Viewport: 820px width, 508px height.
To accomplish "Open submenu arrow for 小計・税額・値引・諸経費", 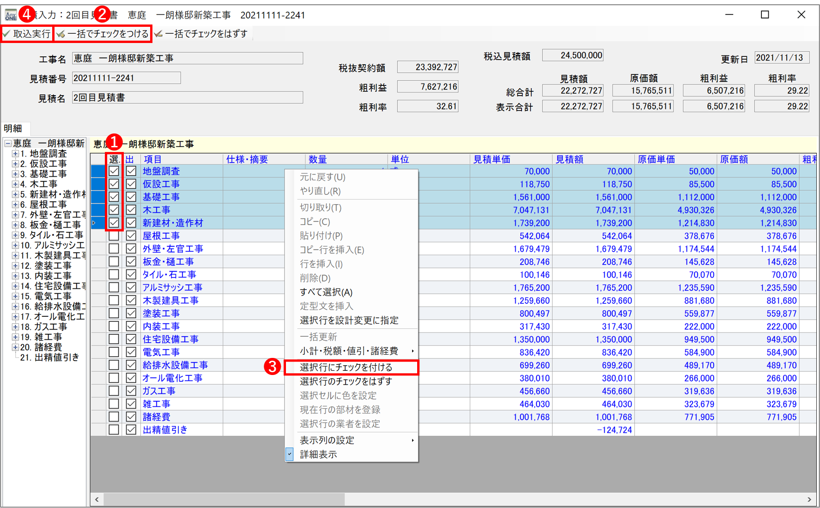I will (413, 351).
